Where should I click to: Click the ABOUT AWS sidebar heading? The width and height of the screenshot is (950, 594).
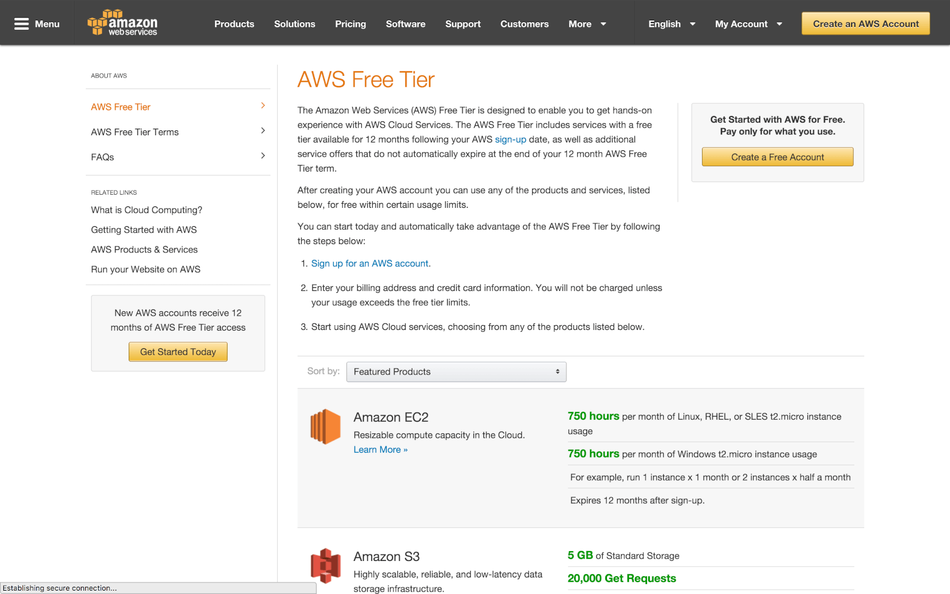point(109,76)
